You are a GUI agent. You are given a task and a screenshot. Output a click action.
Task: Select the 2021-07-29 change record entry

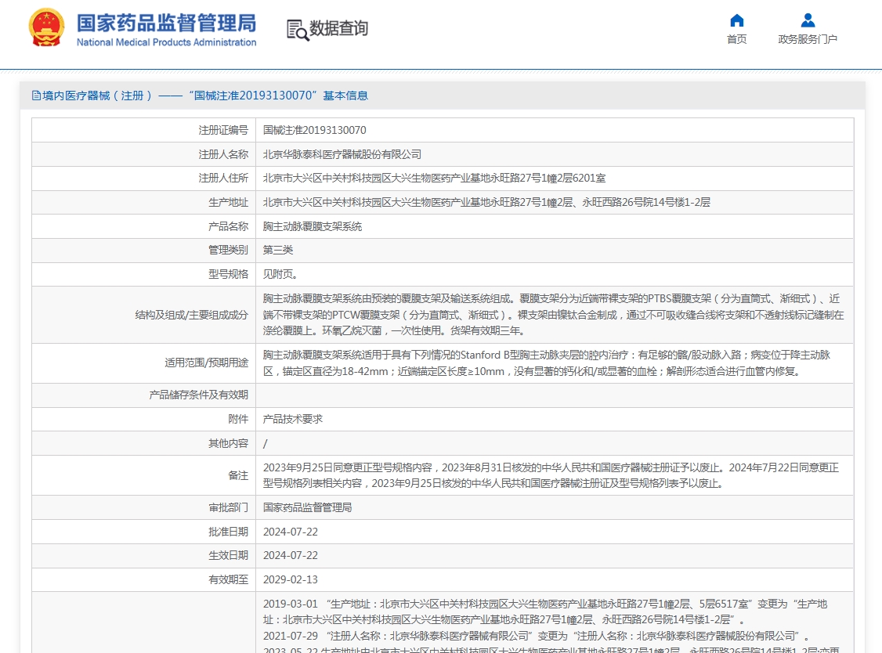pos(536,636)
